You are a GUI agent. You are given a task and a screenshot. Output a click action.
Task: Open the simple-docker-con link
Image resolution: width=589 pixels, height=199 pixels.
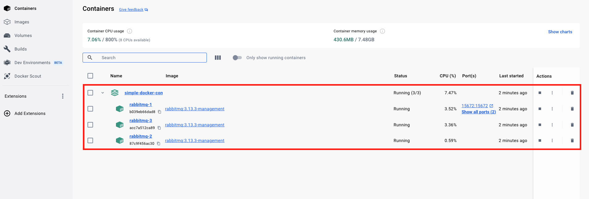(x=143, y=93)
